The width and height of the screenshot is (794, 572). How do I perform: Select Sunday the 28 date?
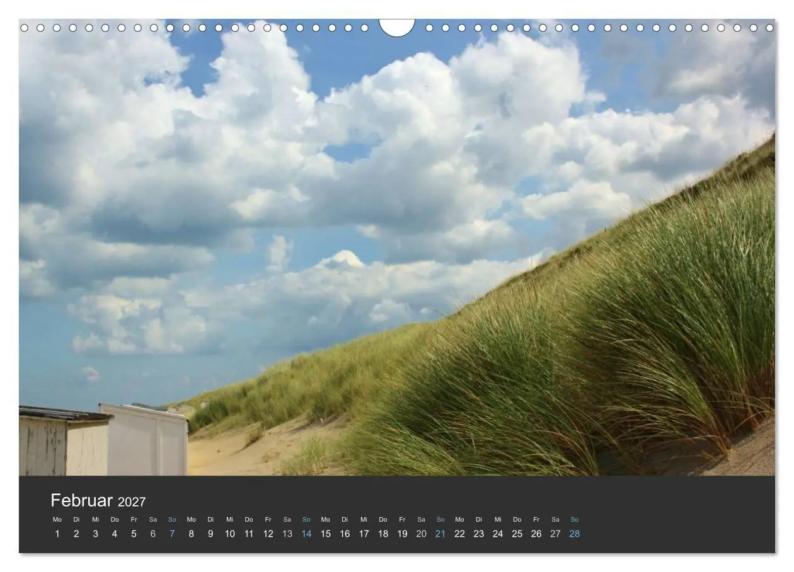(x=575, y=534)
